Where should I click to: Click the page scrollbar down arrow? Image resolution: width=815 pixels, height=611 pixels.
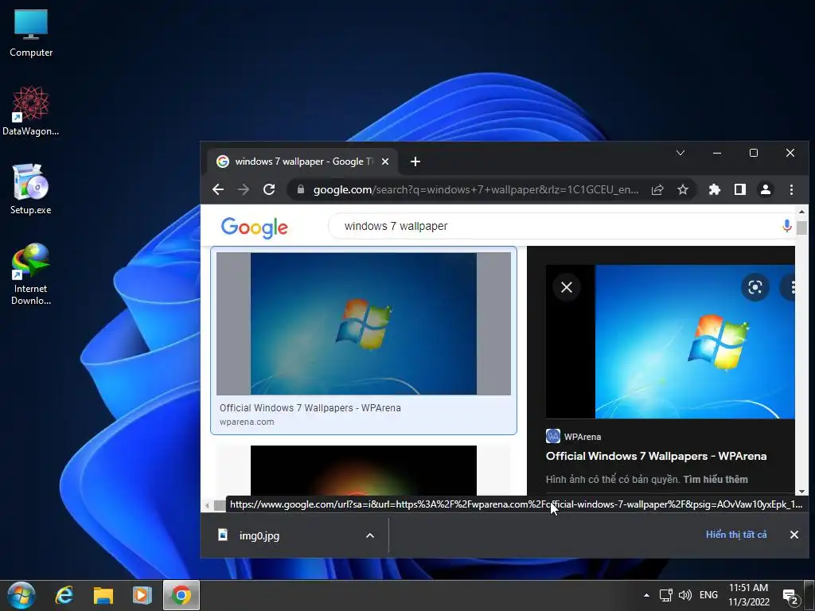801,491
